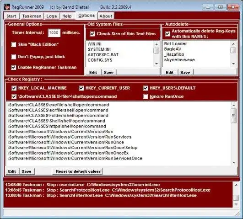Toggle \Software\CLASSES\<file>\shell\open\command checkbox

14,96
